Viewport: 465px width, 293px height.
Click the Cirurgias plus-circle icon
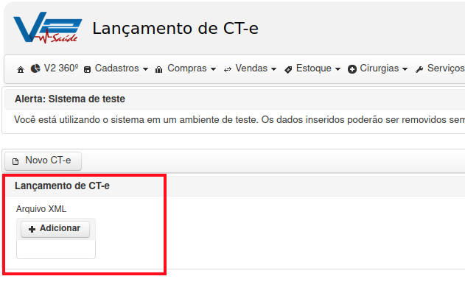[x=352, y=69]
